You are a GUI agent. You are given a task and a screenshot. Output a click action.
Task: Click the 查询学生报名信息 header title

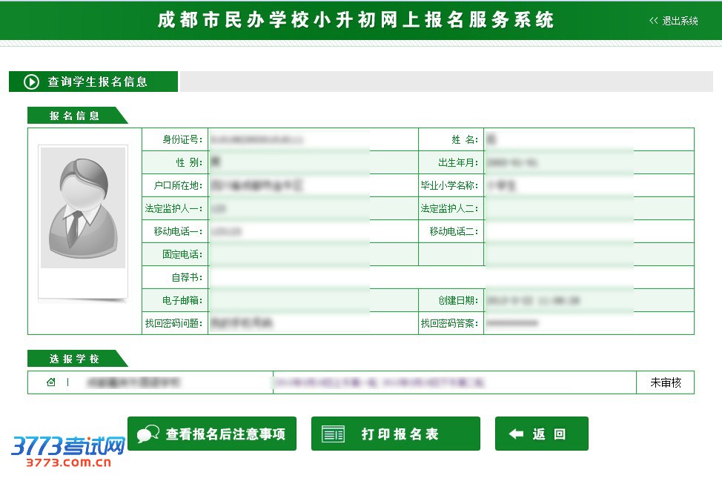[97, 82]
